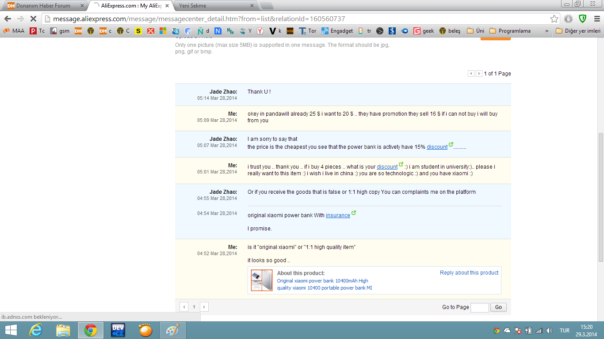Viewport: 604px width, 339px height.
Task: Click the 'I promise.' message text
Action: pyautogui.click(x=260, y=229)
